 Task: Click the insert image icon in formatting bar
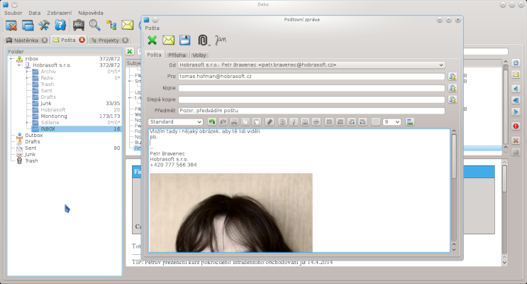(x=410, y=122)
